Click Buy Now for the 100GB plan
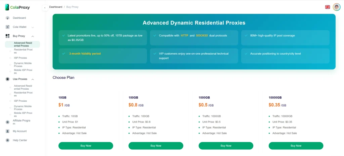This screenshot has height=156, width=344. [x=156, y=146]
